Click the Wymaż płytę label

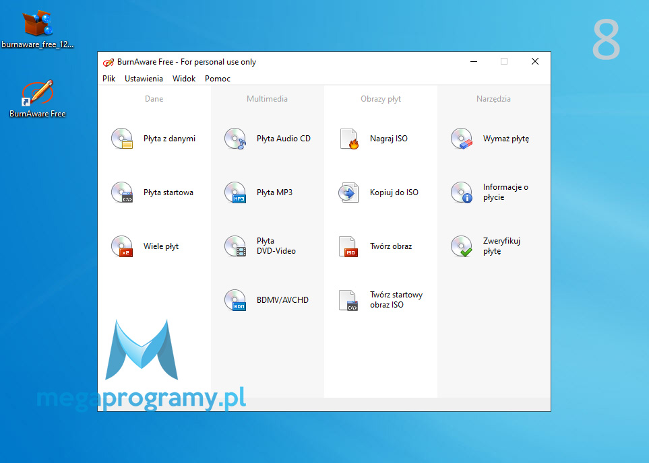coord(506,139)
